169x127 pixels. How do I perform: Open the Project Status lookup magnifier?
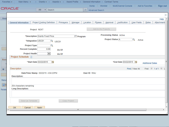click(134, 39)
